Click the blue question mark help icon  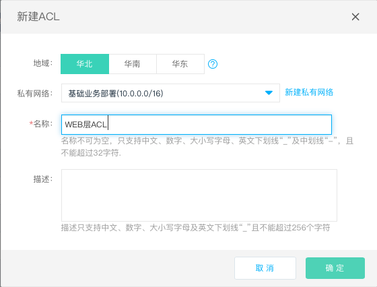[213, 64]
